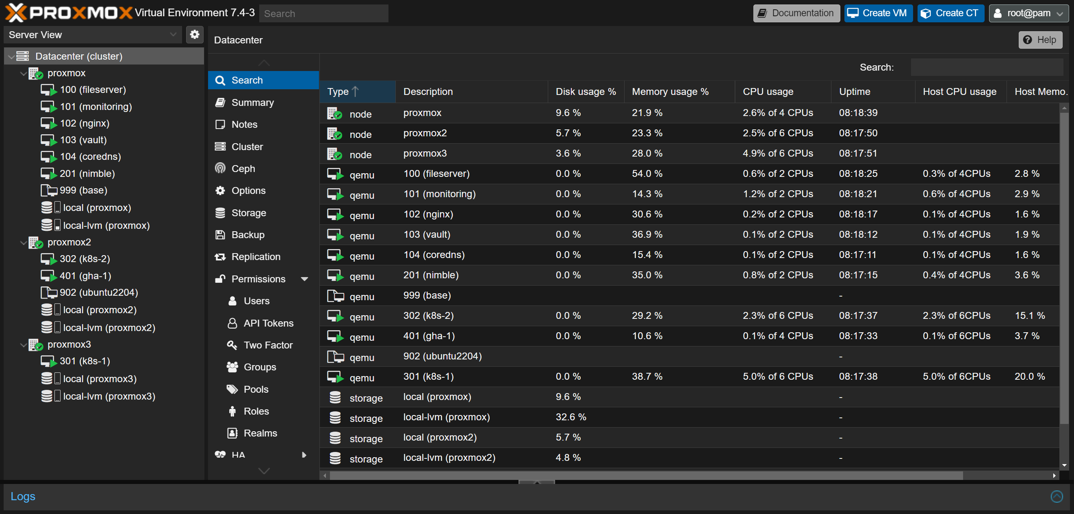Sort by the Type column header
This screenshot has width=1074, height=514.
point(357,92)
